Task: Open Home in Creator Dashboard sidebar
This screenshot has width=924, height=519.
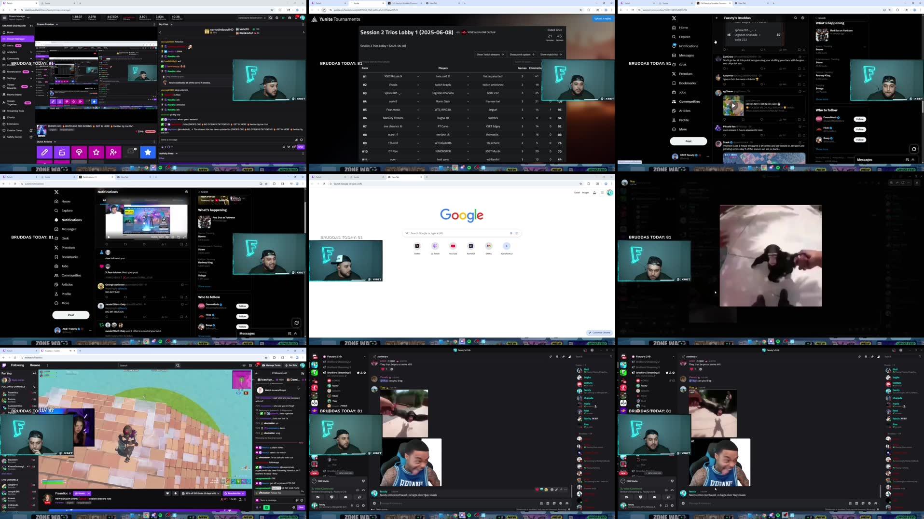Action: pyautogui.click(x=17, y=32)
